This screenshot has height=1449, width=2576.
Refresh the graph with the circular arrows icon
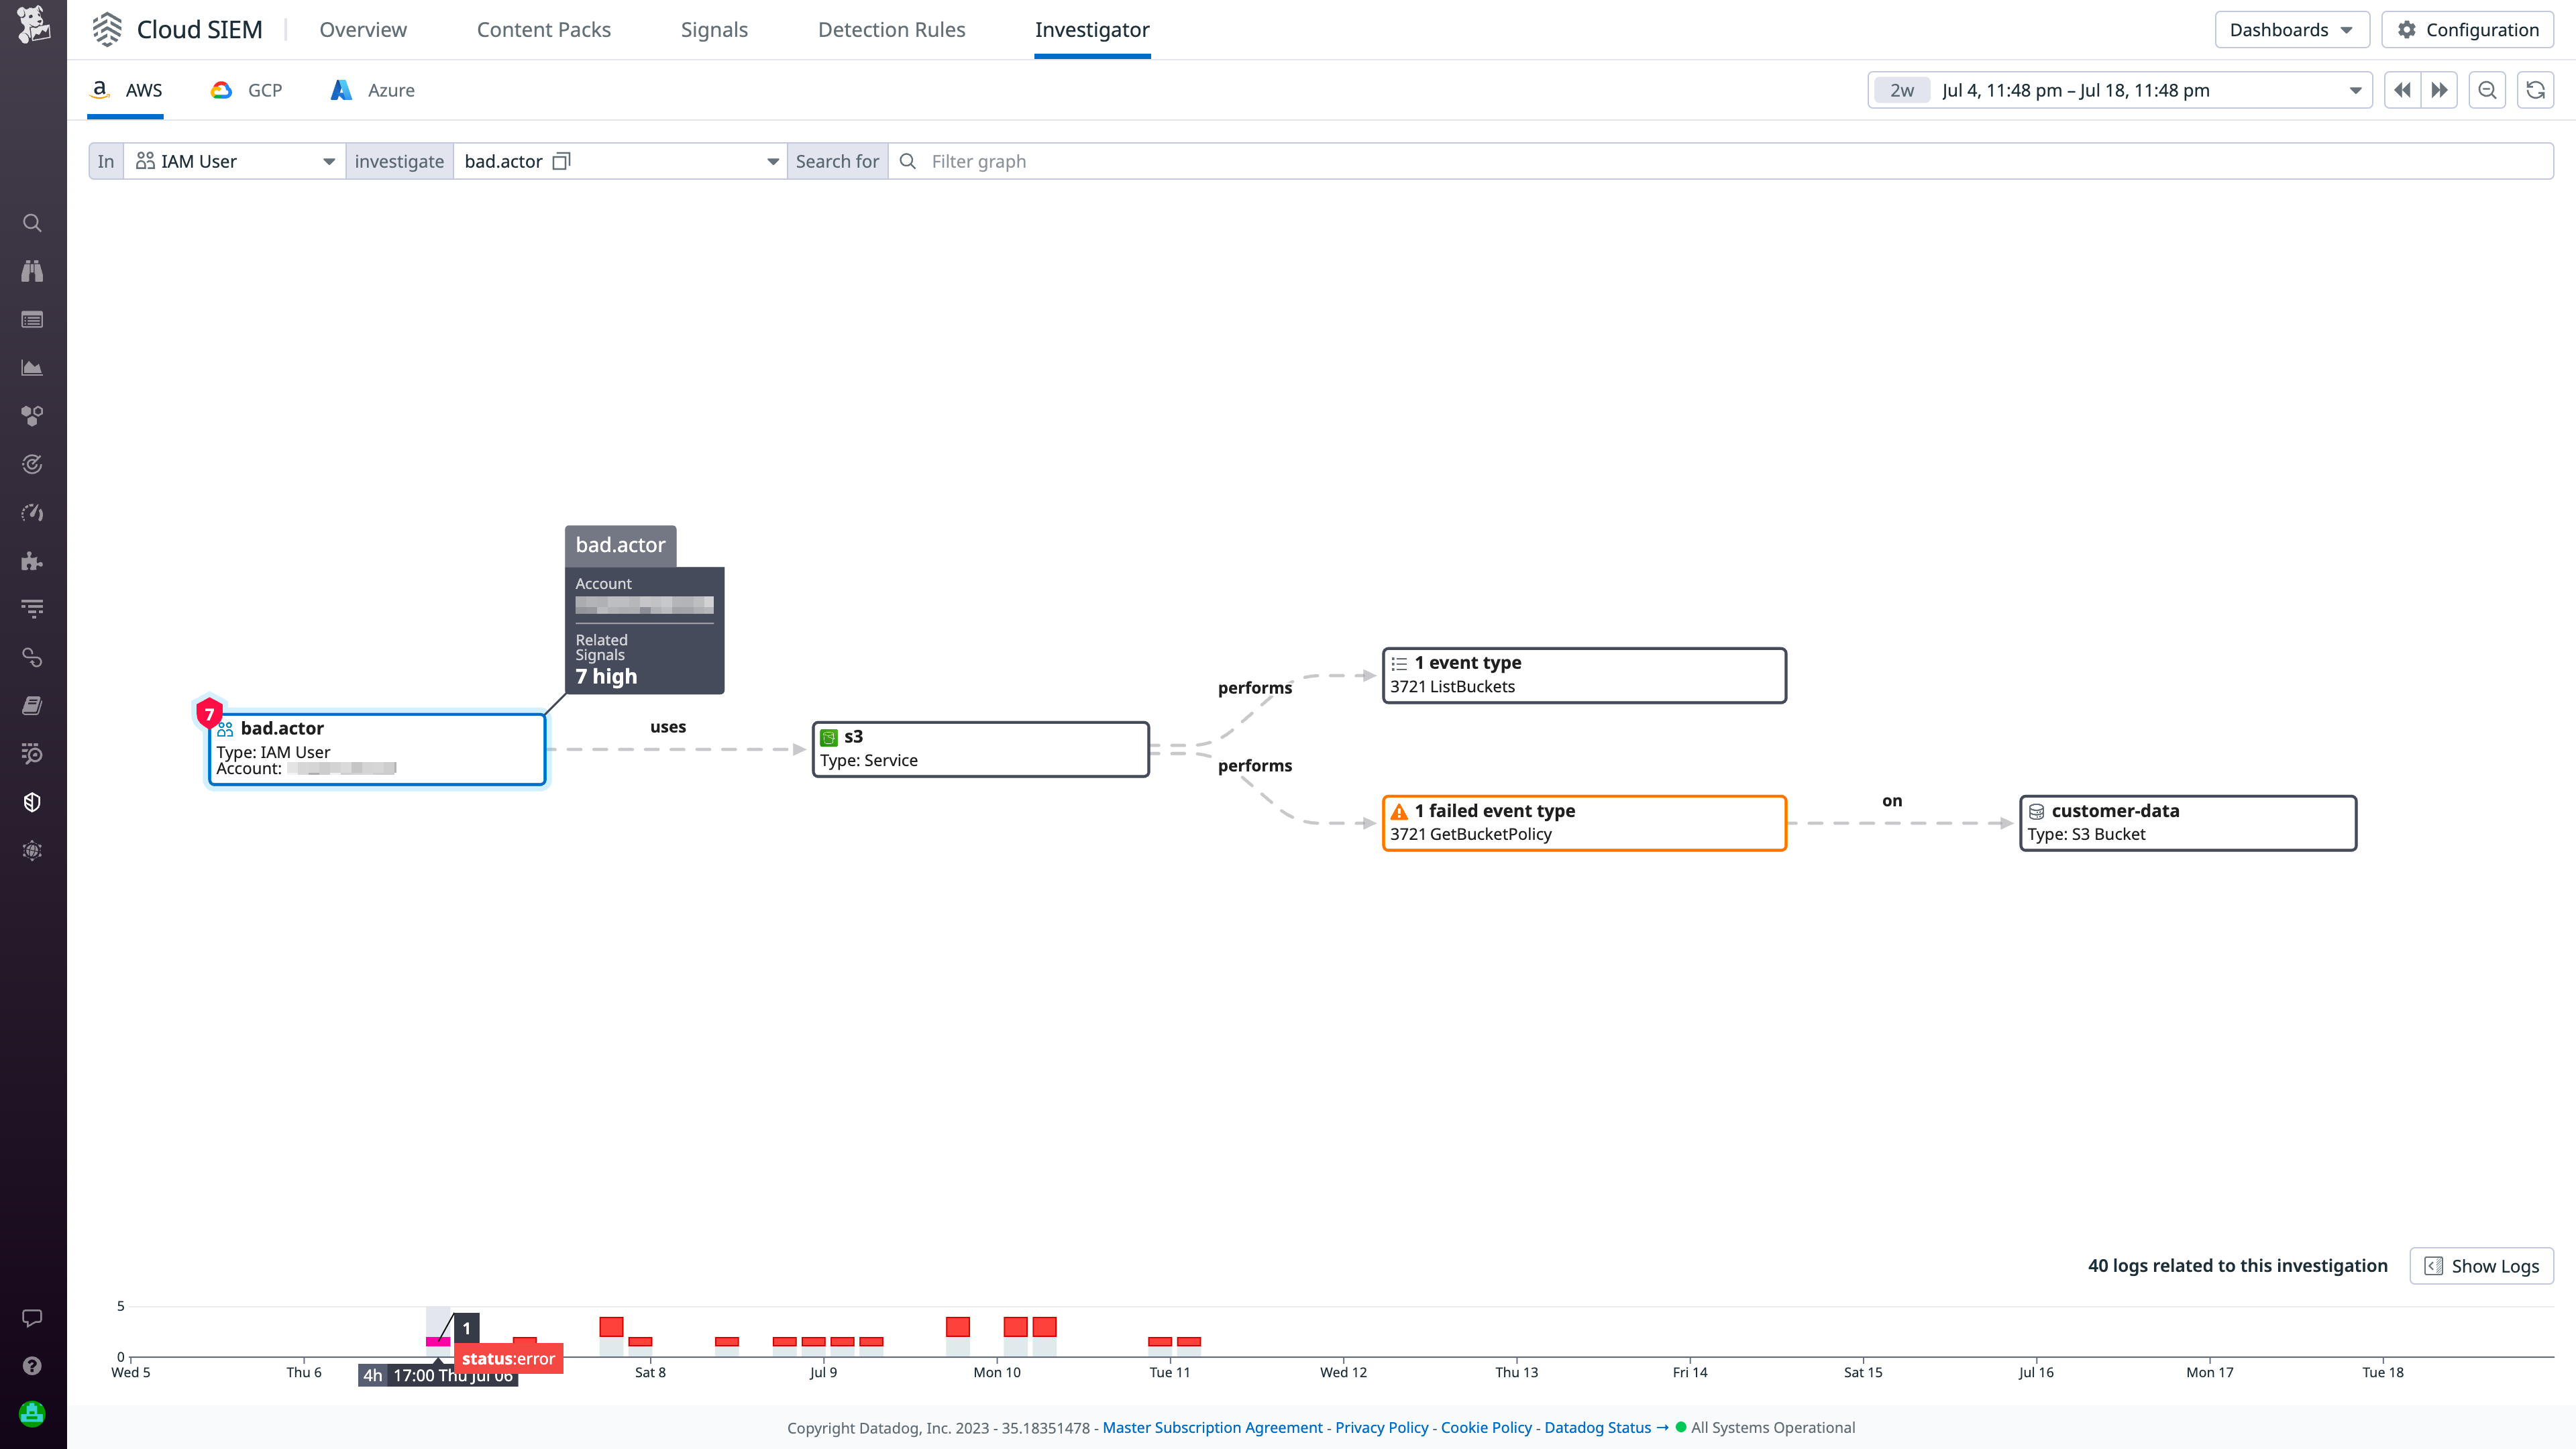[x=2536, y=90]
